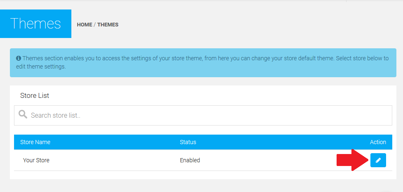The width and height of the screenshot is (403, 192).
Task: Click the Status column header
Action: tap(188, 142)
